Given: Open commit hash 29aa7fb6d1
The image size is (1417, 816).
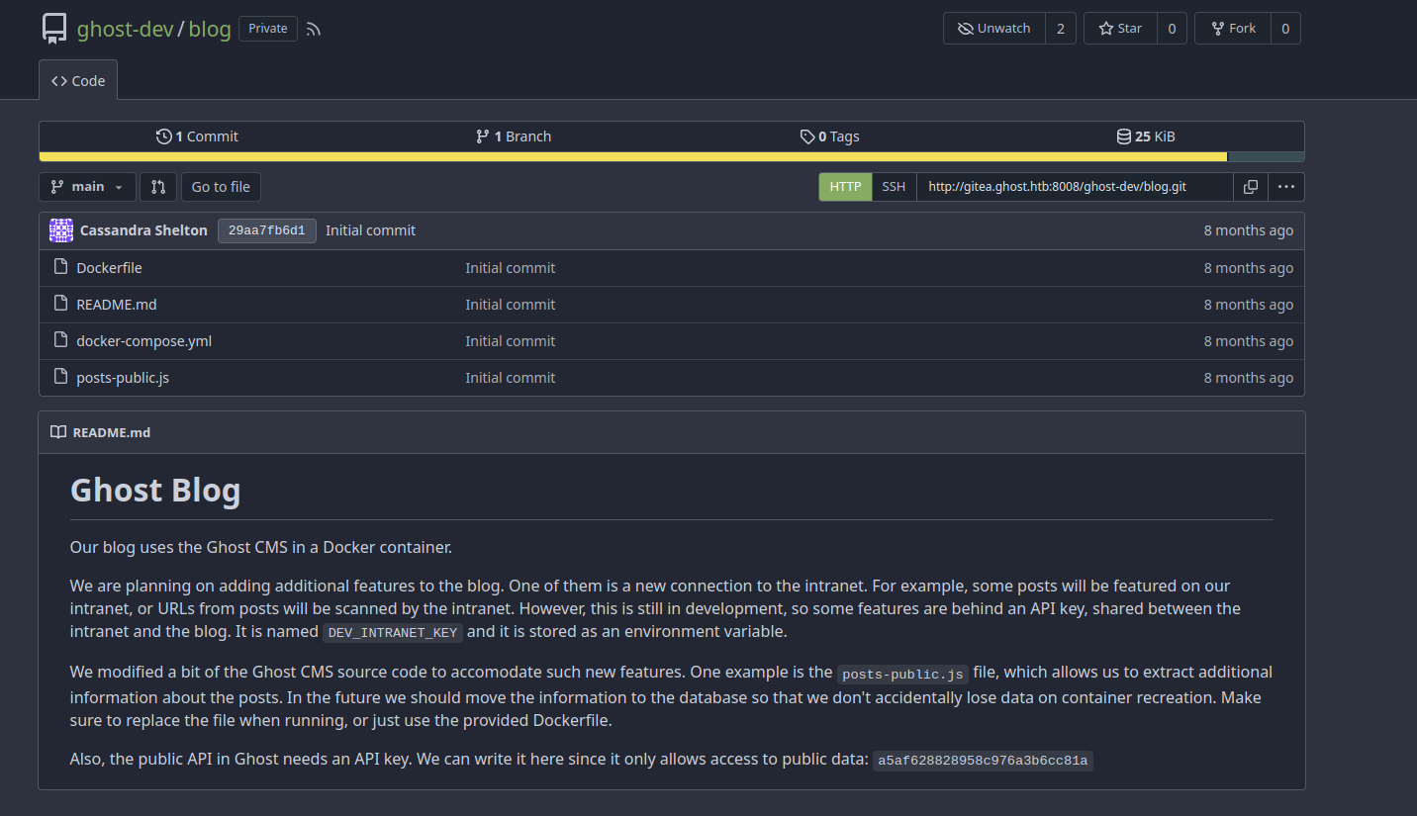Looking at the screenshot, I should coord(267,230).
